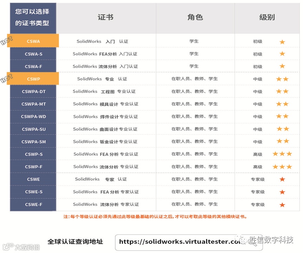Click the SolidWorks 流体分析 专家认证 description
303x253 pixels.
click(x=106, y=204)
